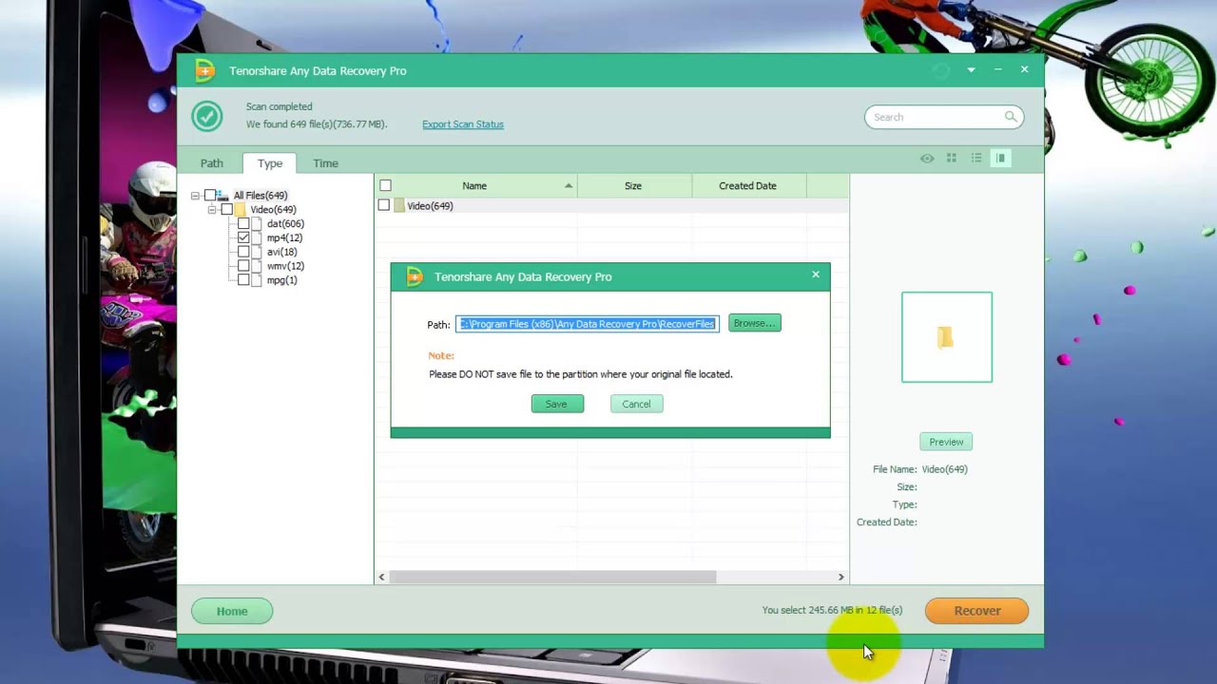Image resolution: width=1217 pixels, height=684 pixels.
Task: Minimize the Data Recovery Pro window
Action: [998, 69]
